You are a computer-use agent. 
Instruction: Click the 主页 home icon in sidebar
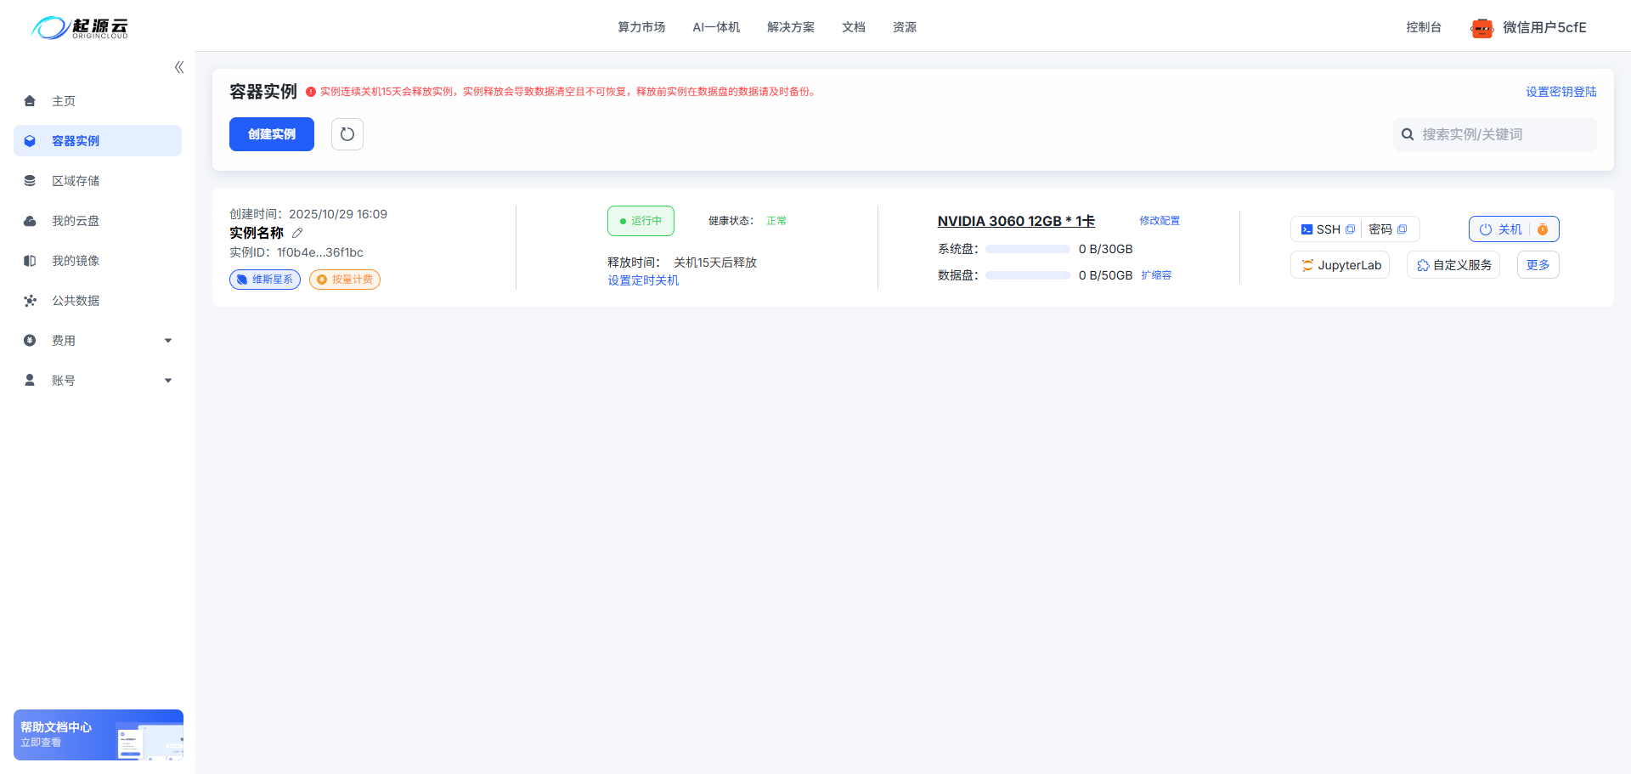point(30,101)
